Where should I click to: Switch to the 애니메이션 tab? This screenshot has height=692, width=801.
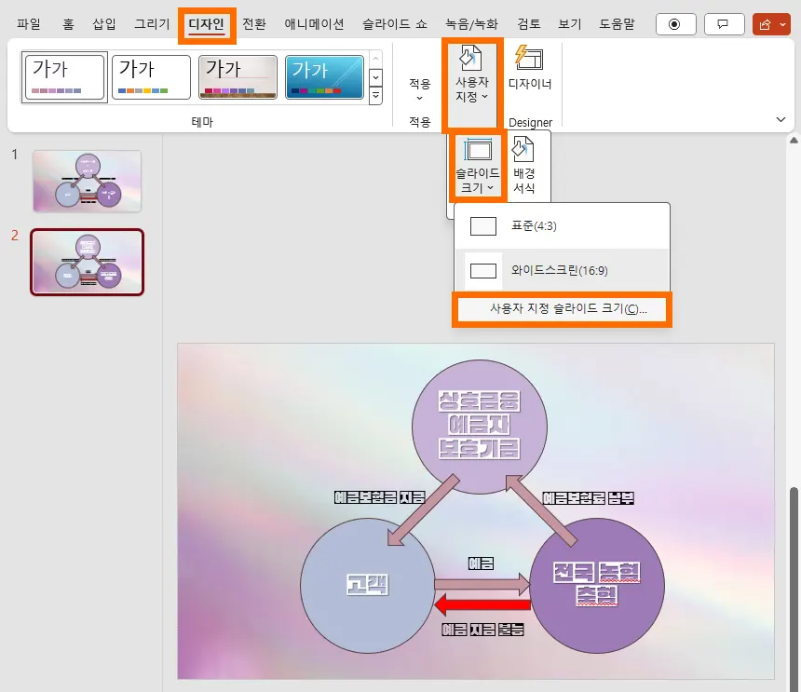(314, 24)
